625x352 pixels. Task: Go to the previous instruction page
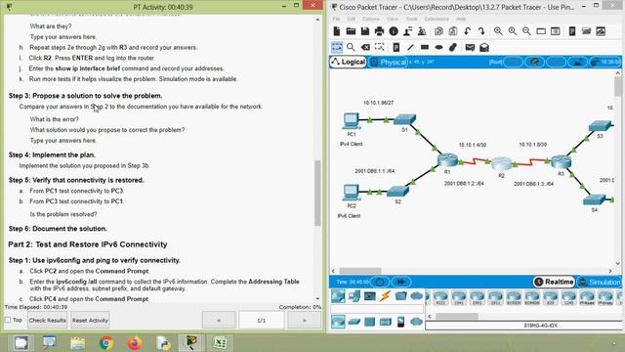click(219, 320)
